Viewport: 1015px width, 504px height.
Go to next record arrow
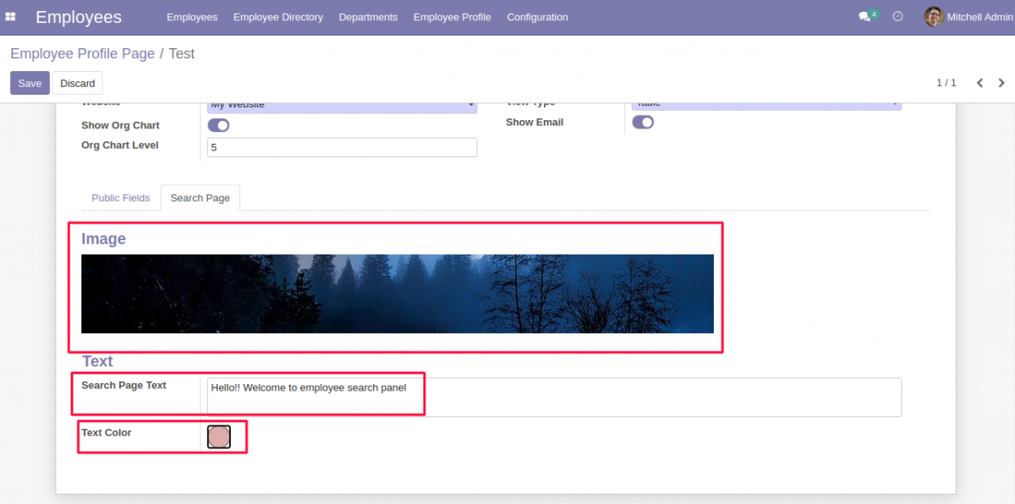1001,83
